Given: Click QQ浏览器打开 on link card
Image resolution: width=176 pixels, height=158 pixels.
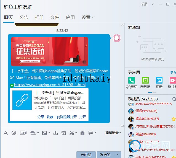Looking at the screenshot, I should (x=66, y=117).
